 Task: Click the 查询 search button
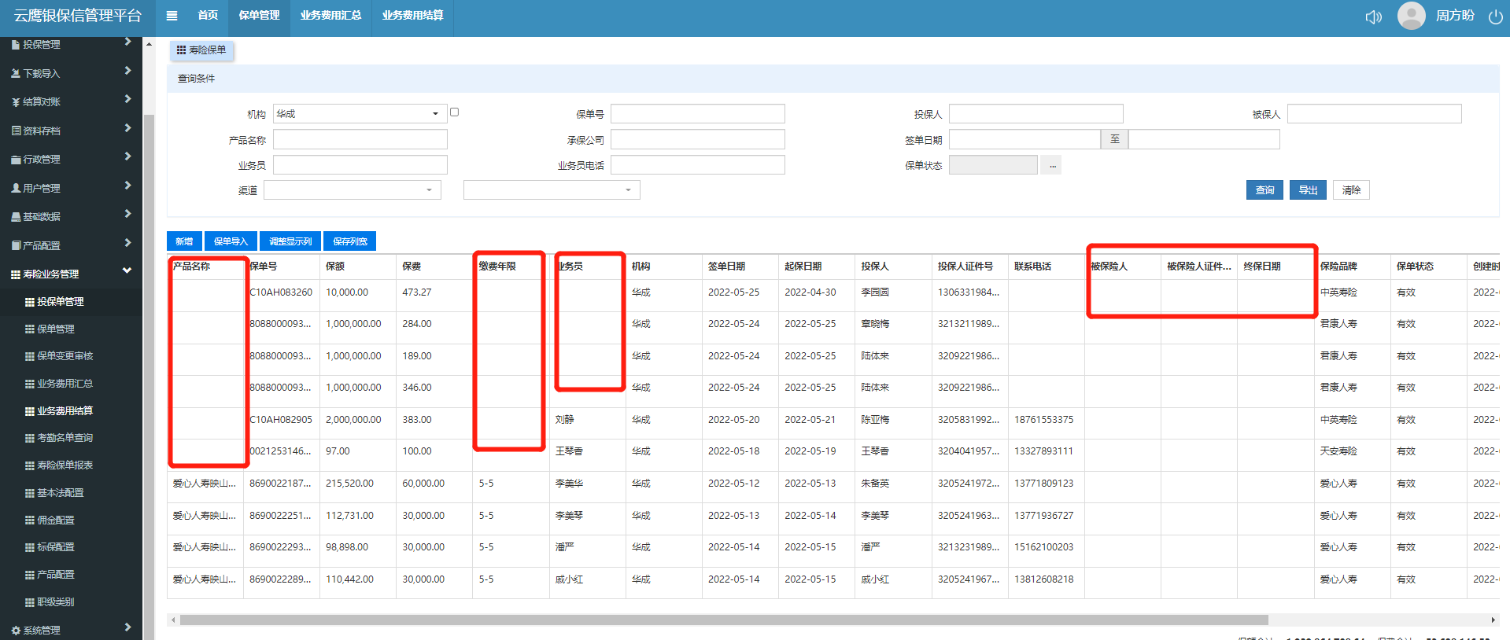[x=1264, y=190]
